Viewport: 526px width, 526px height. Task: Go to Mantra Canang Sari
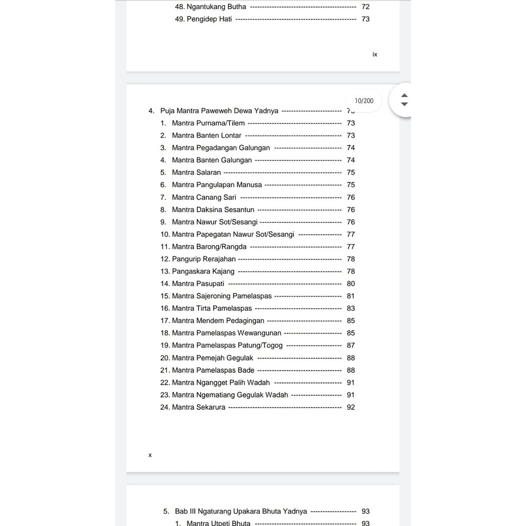click(x=204, y=197)
